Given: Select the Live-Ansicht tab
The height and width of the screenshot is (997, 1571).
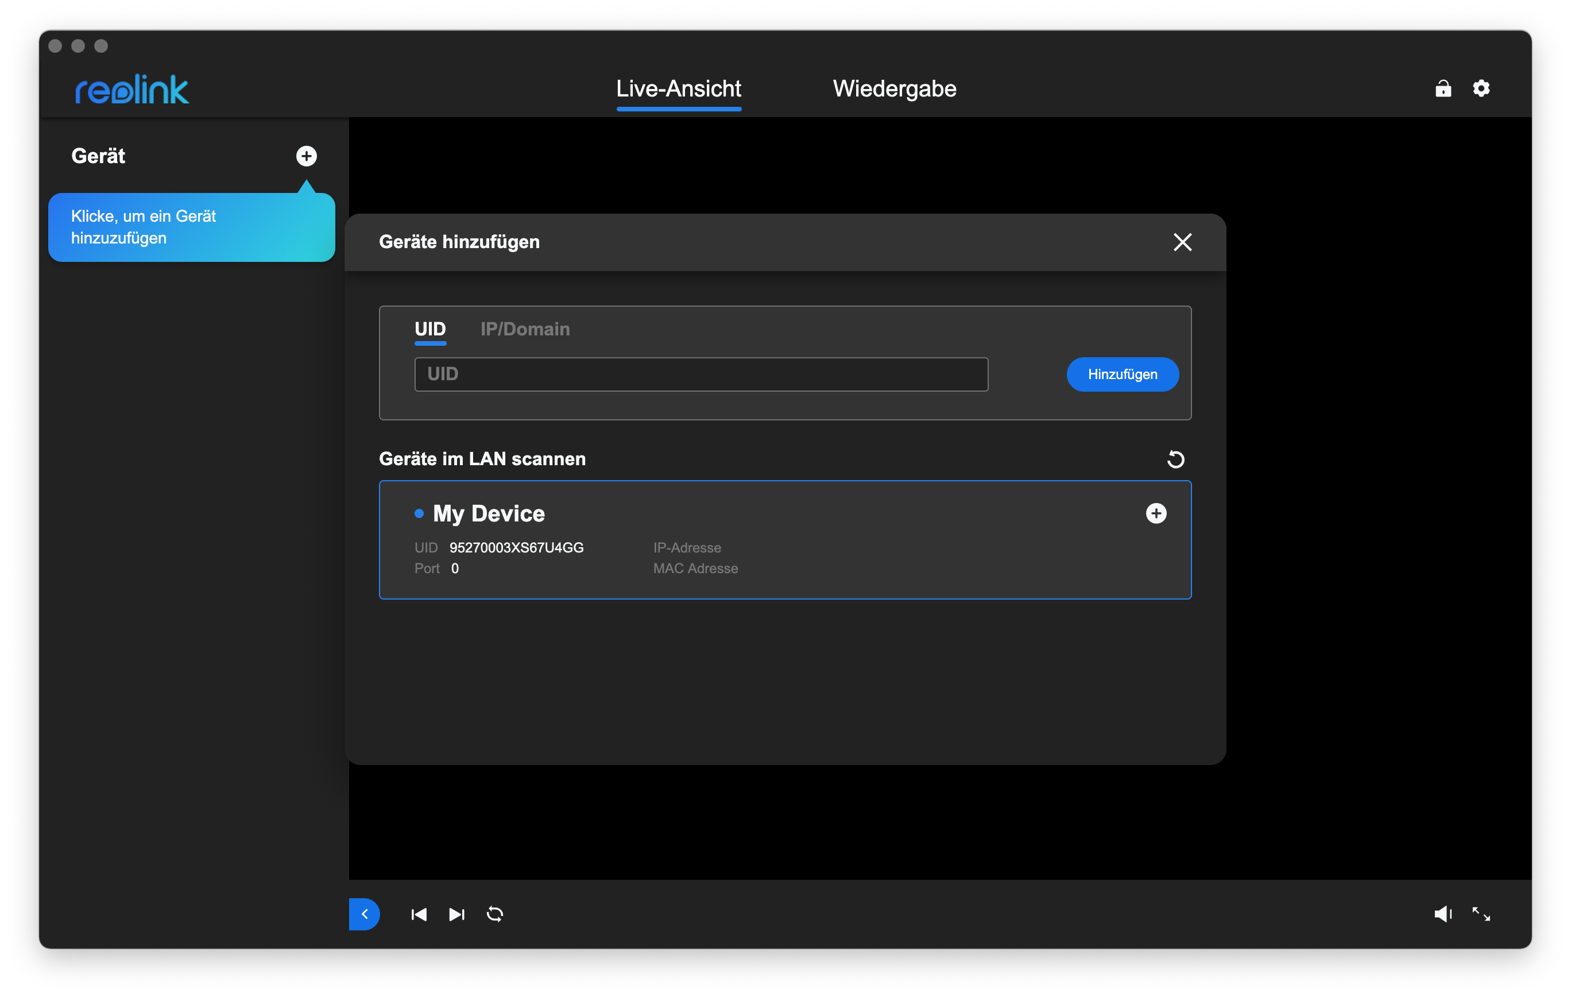Looking at the screenshot, I should click(x=679, y=89).
